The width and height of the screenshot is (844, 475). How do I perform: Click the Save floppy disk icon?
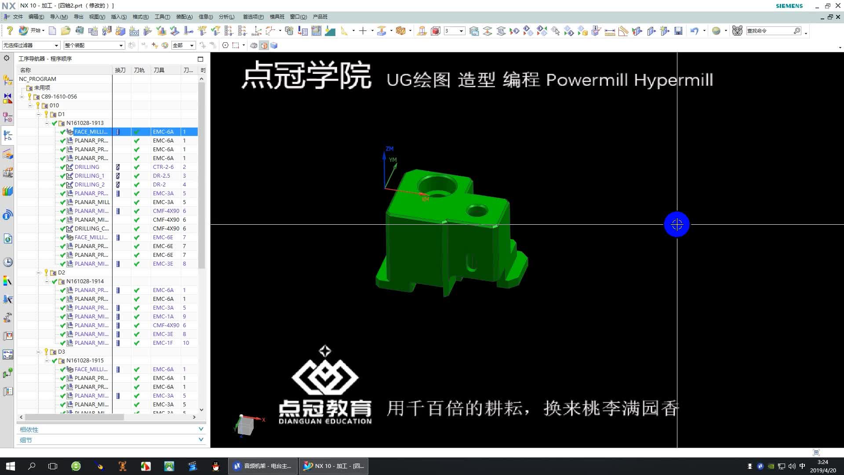pos(678,31)
